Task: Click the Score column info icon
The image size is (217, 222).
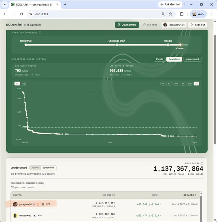Action: pos(114,195)
